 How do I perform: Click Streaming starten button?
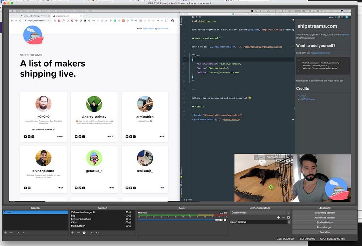pyautogui.click(x=324, y=213)
